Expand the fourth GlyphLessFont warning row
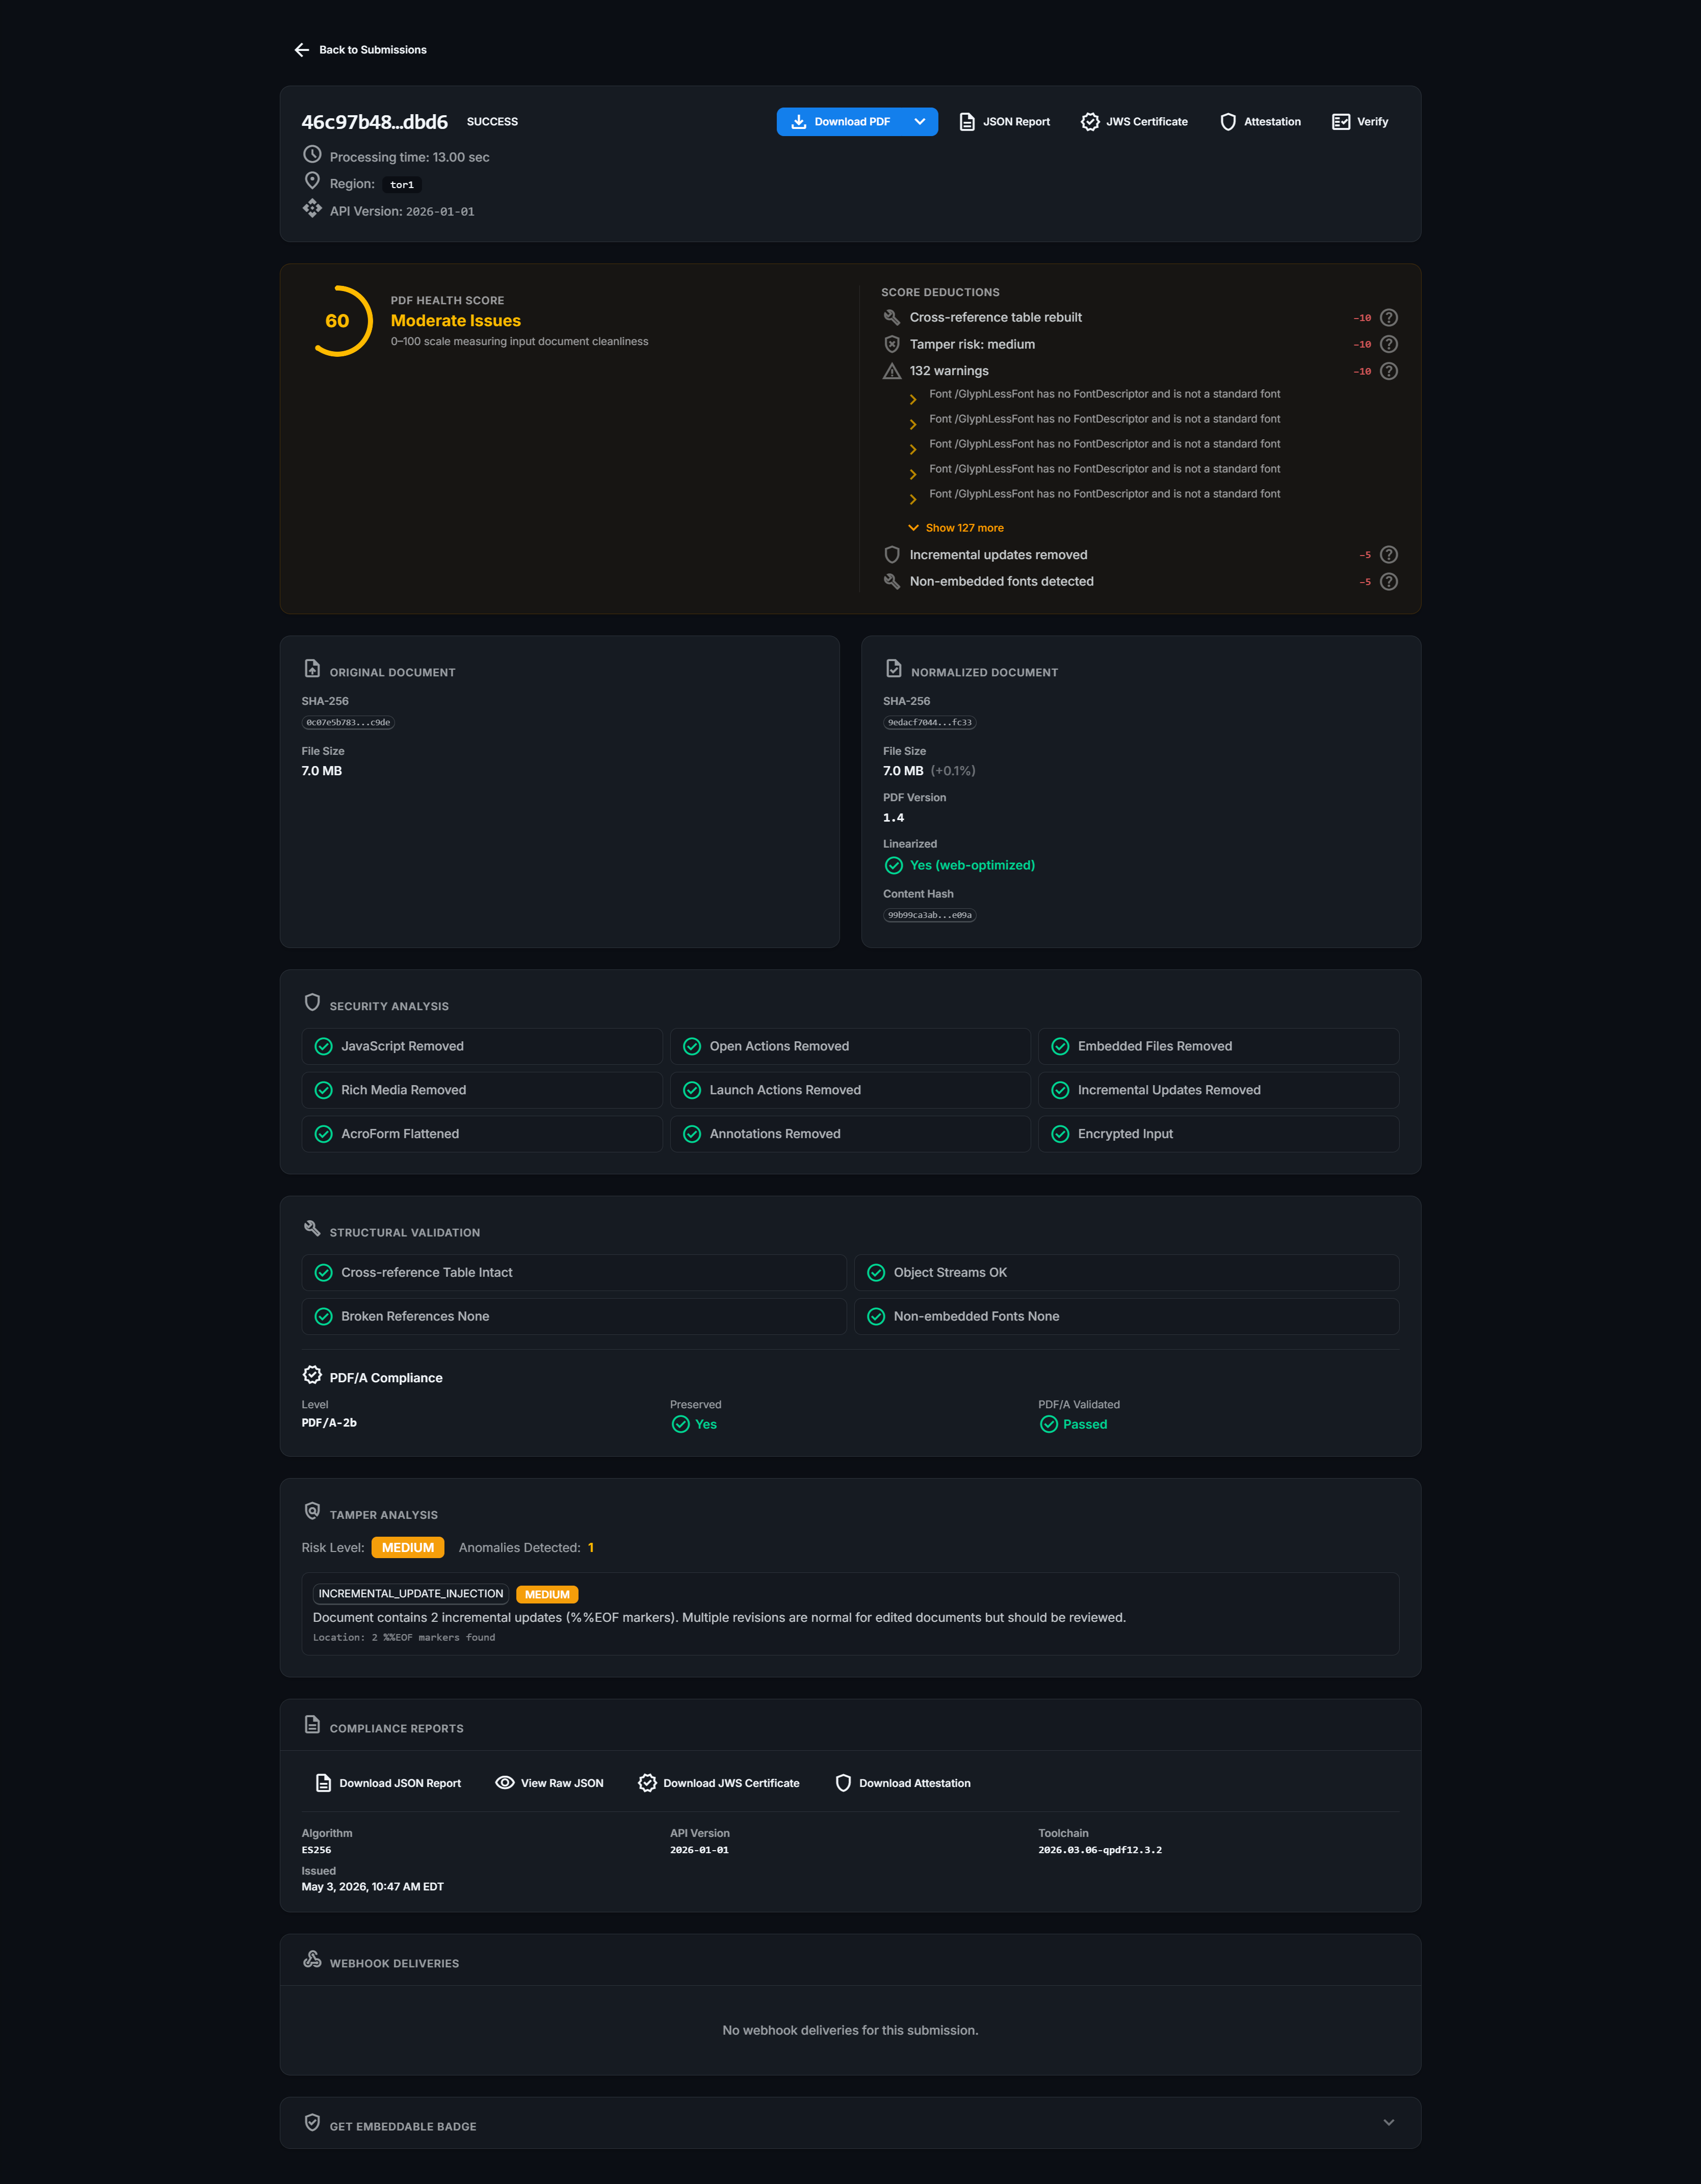The width and height of the screenshot is (1701, 2184). 913,474
